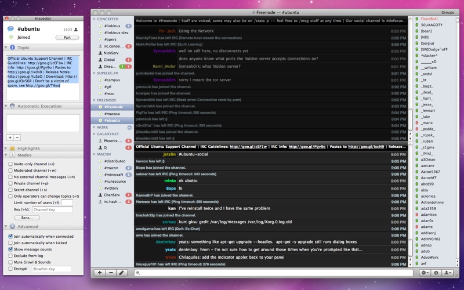Click the red badge on irc.concei… server row
The image size is (464, 290).
pyautogui.click(x=128, y=46)
